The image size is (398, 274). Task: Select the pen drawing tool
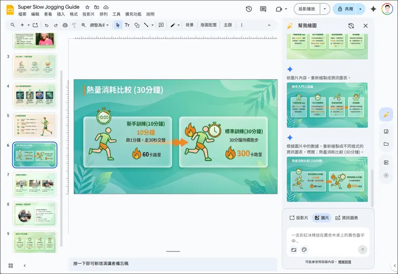click(173, 25)
